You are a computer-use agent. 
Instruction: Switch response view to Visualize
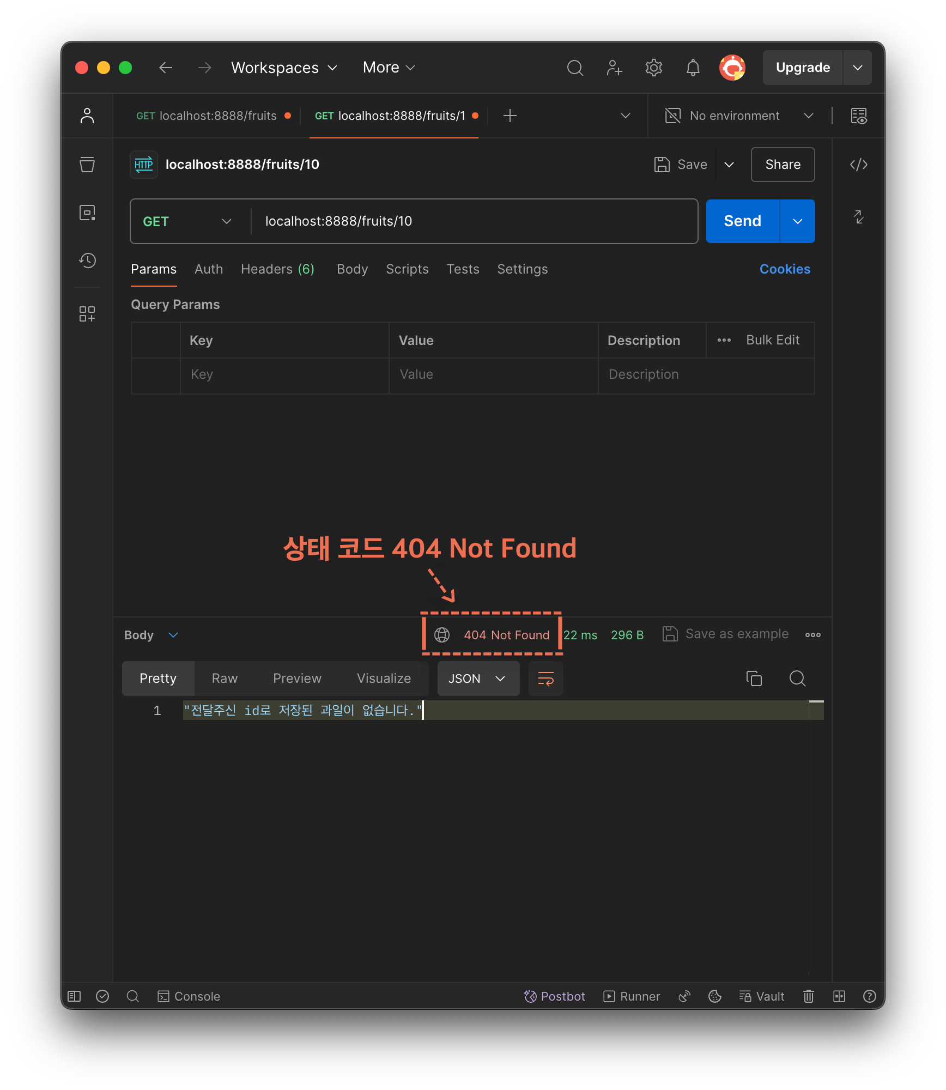click(x=384, y=679)
